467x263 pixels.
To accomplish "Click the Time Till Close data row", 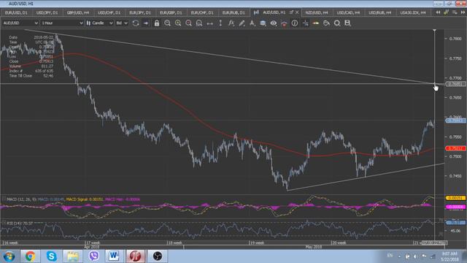I will [x=31, y=76].
